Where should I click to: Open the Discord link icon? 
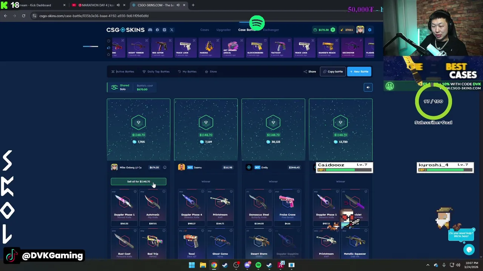(150, 30)
